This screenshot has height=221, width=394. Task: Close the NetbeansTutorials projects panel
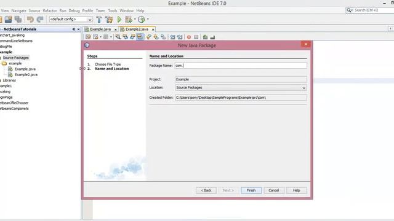pos(78,29)
